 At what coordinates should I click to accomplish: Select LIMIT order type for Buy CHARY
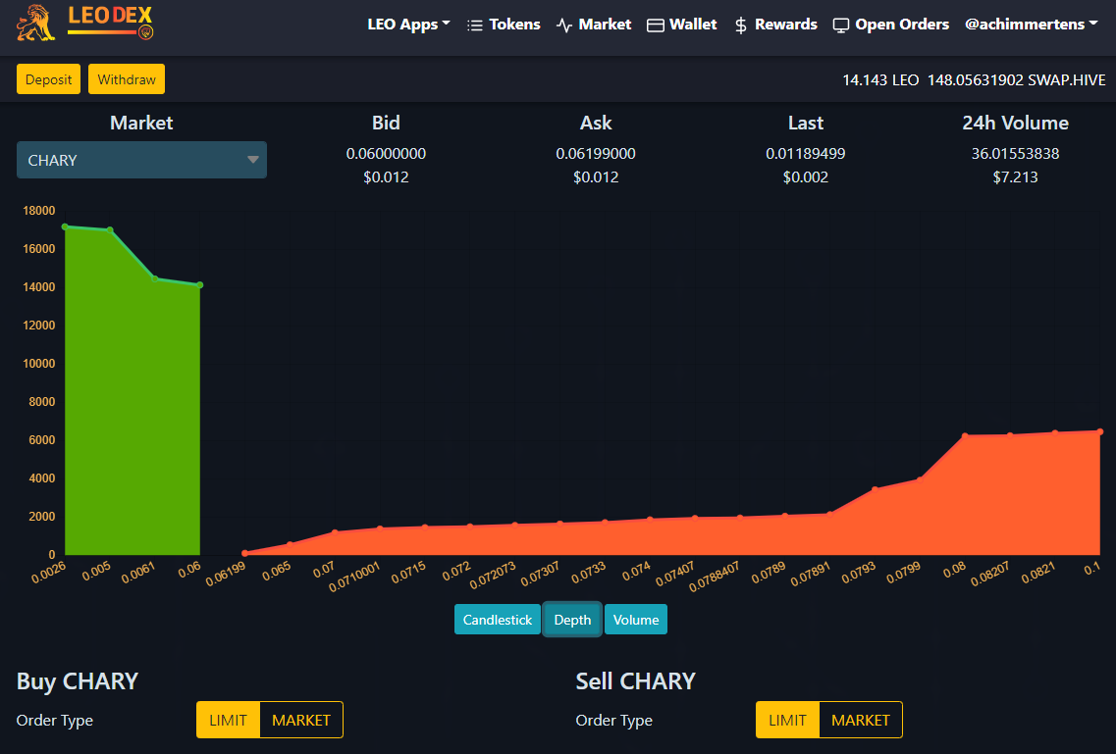coord(228,720)
